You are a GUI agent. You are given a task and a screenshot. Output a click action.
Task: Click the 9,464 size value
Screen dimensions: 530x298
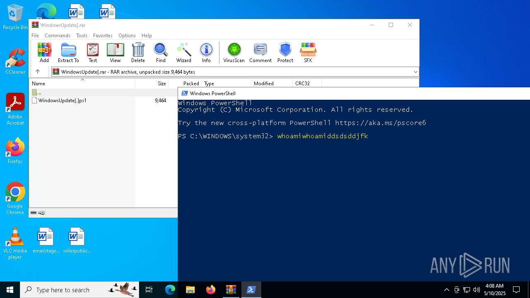[160, 101]
